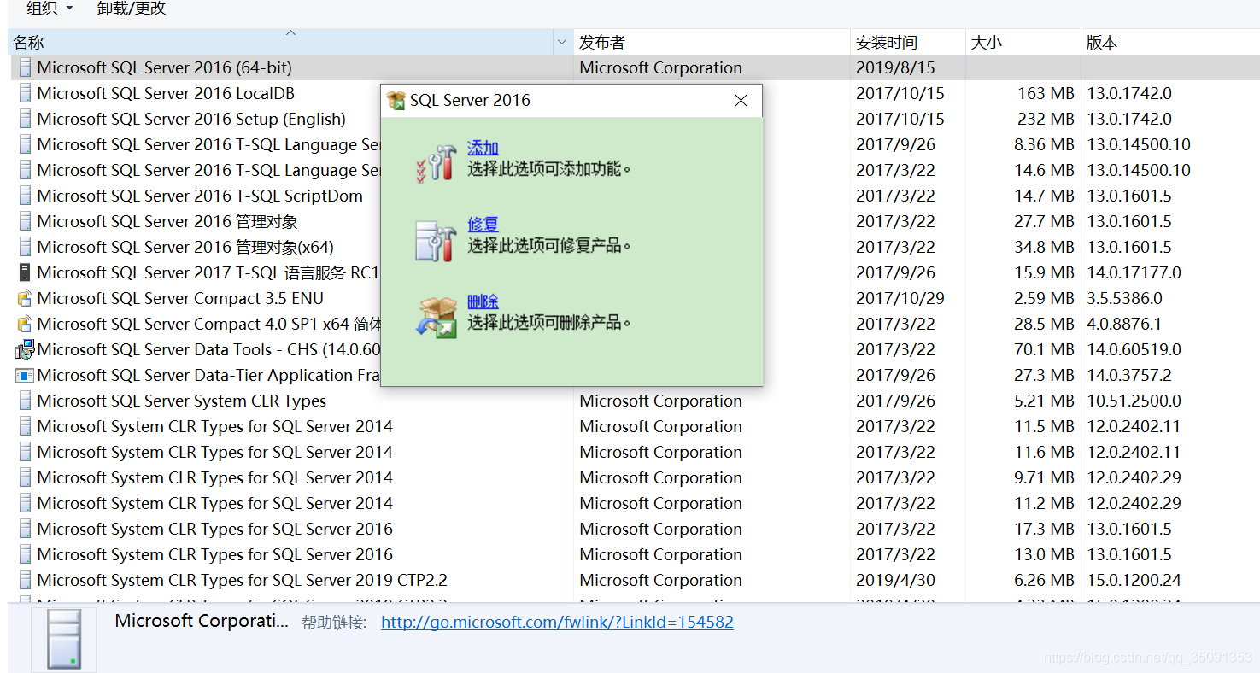Screen dimensions: 1260x673
Task: Click the SQL Server 2016 dialog title icon
Action: coord(396,100)
